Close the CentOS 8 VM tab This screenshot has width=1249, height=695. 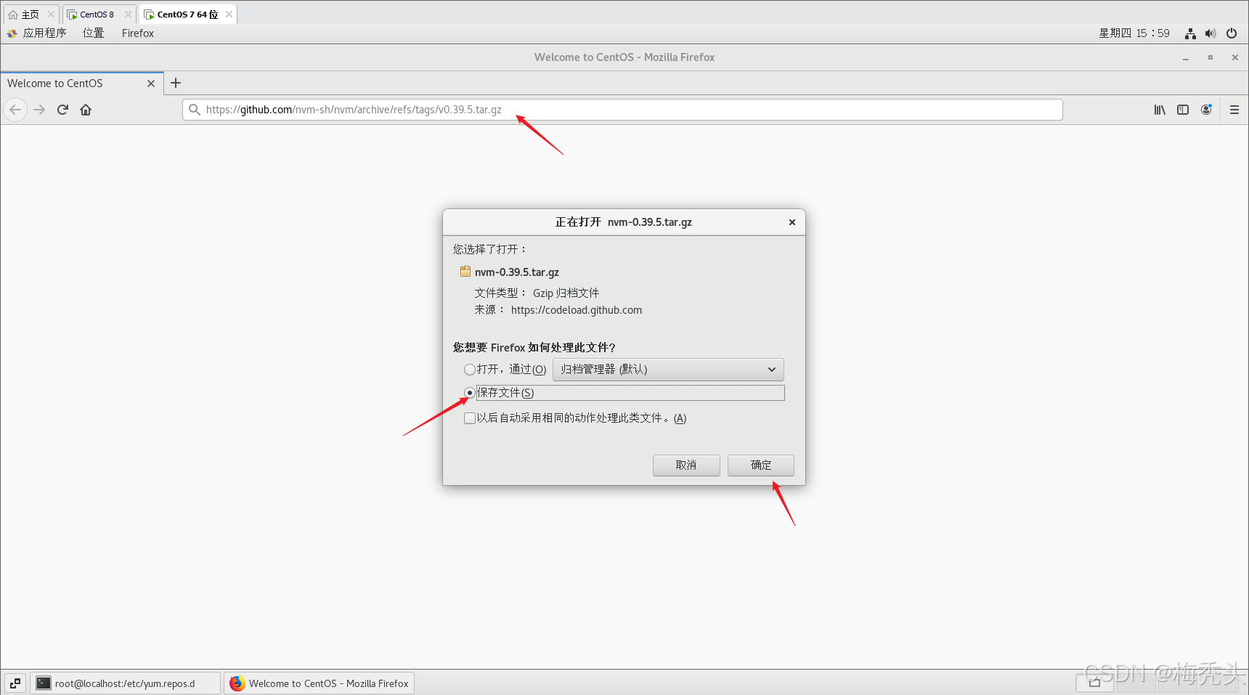click(x=128, y=15)
